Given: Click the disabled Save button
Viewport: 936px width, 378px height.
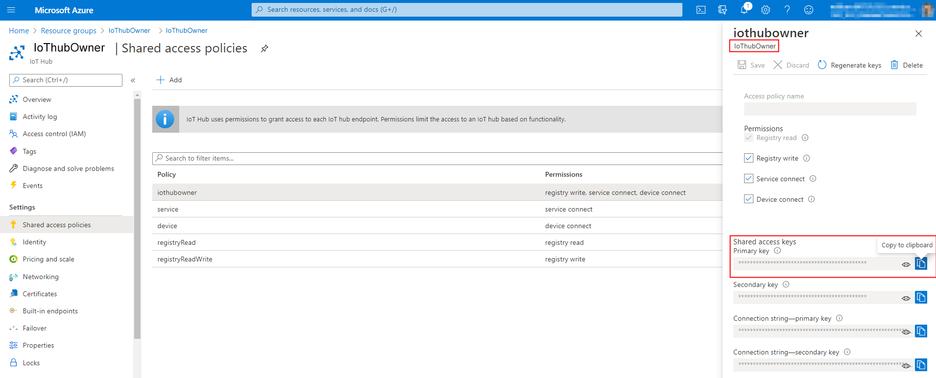Looking at the screenshot, I should (751, 65).
